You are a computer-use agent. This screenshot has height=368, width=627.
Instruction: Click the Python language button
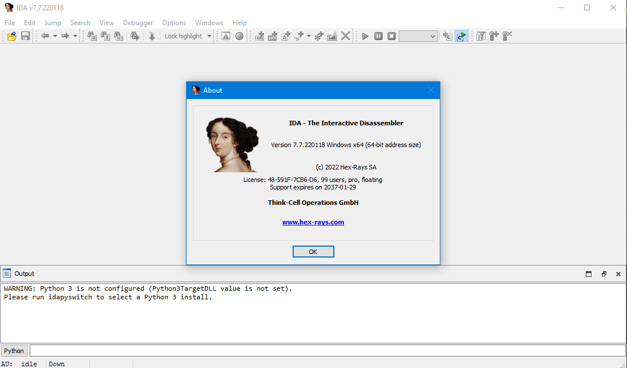14,351
